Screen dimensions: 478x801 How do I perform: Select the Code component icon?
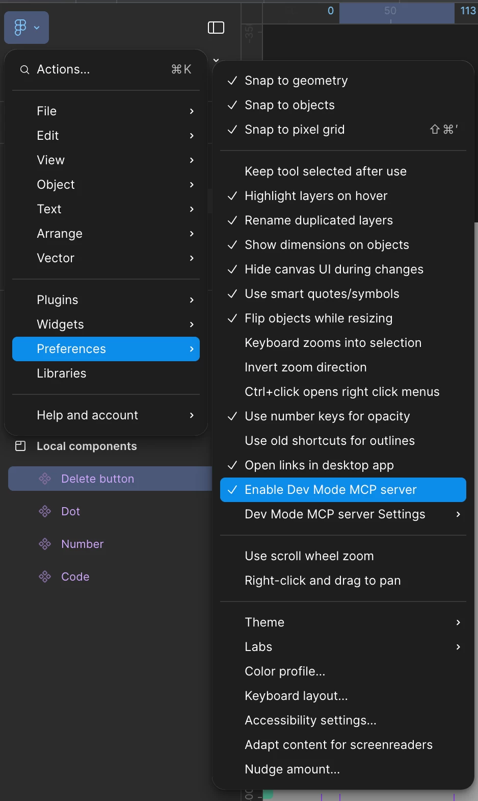tap(45, 577)
